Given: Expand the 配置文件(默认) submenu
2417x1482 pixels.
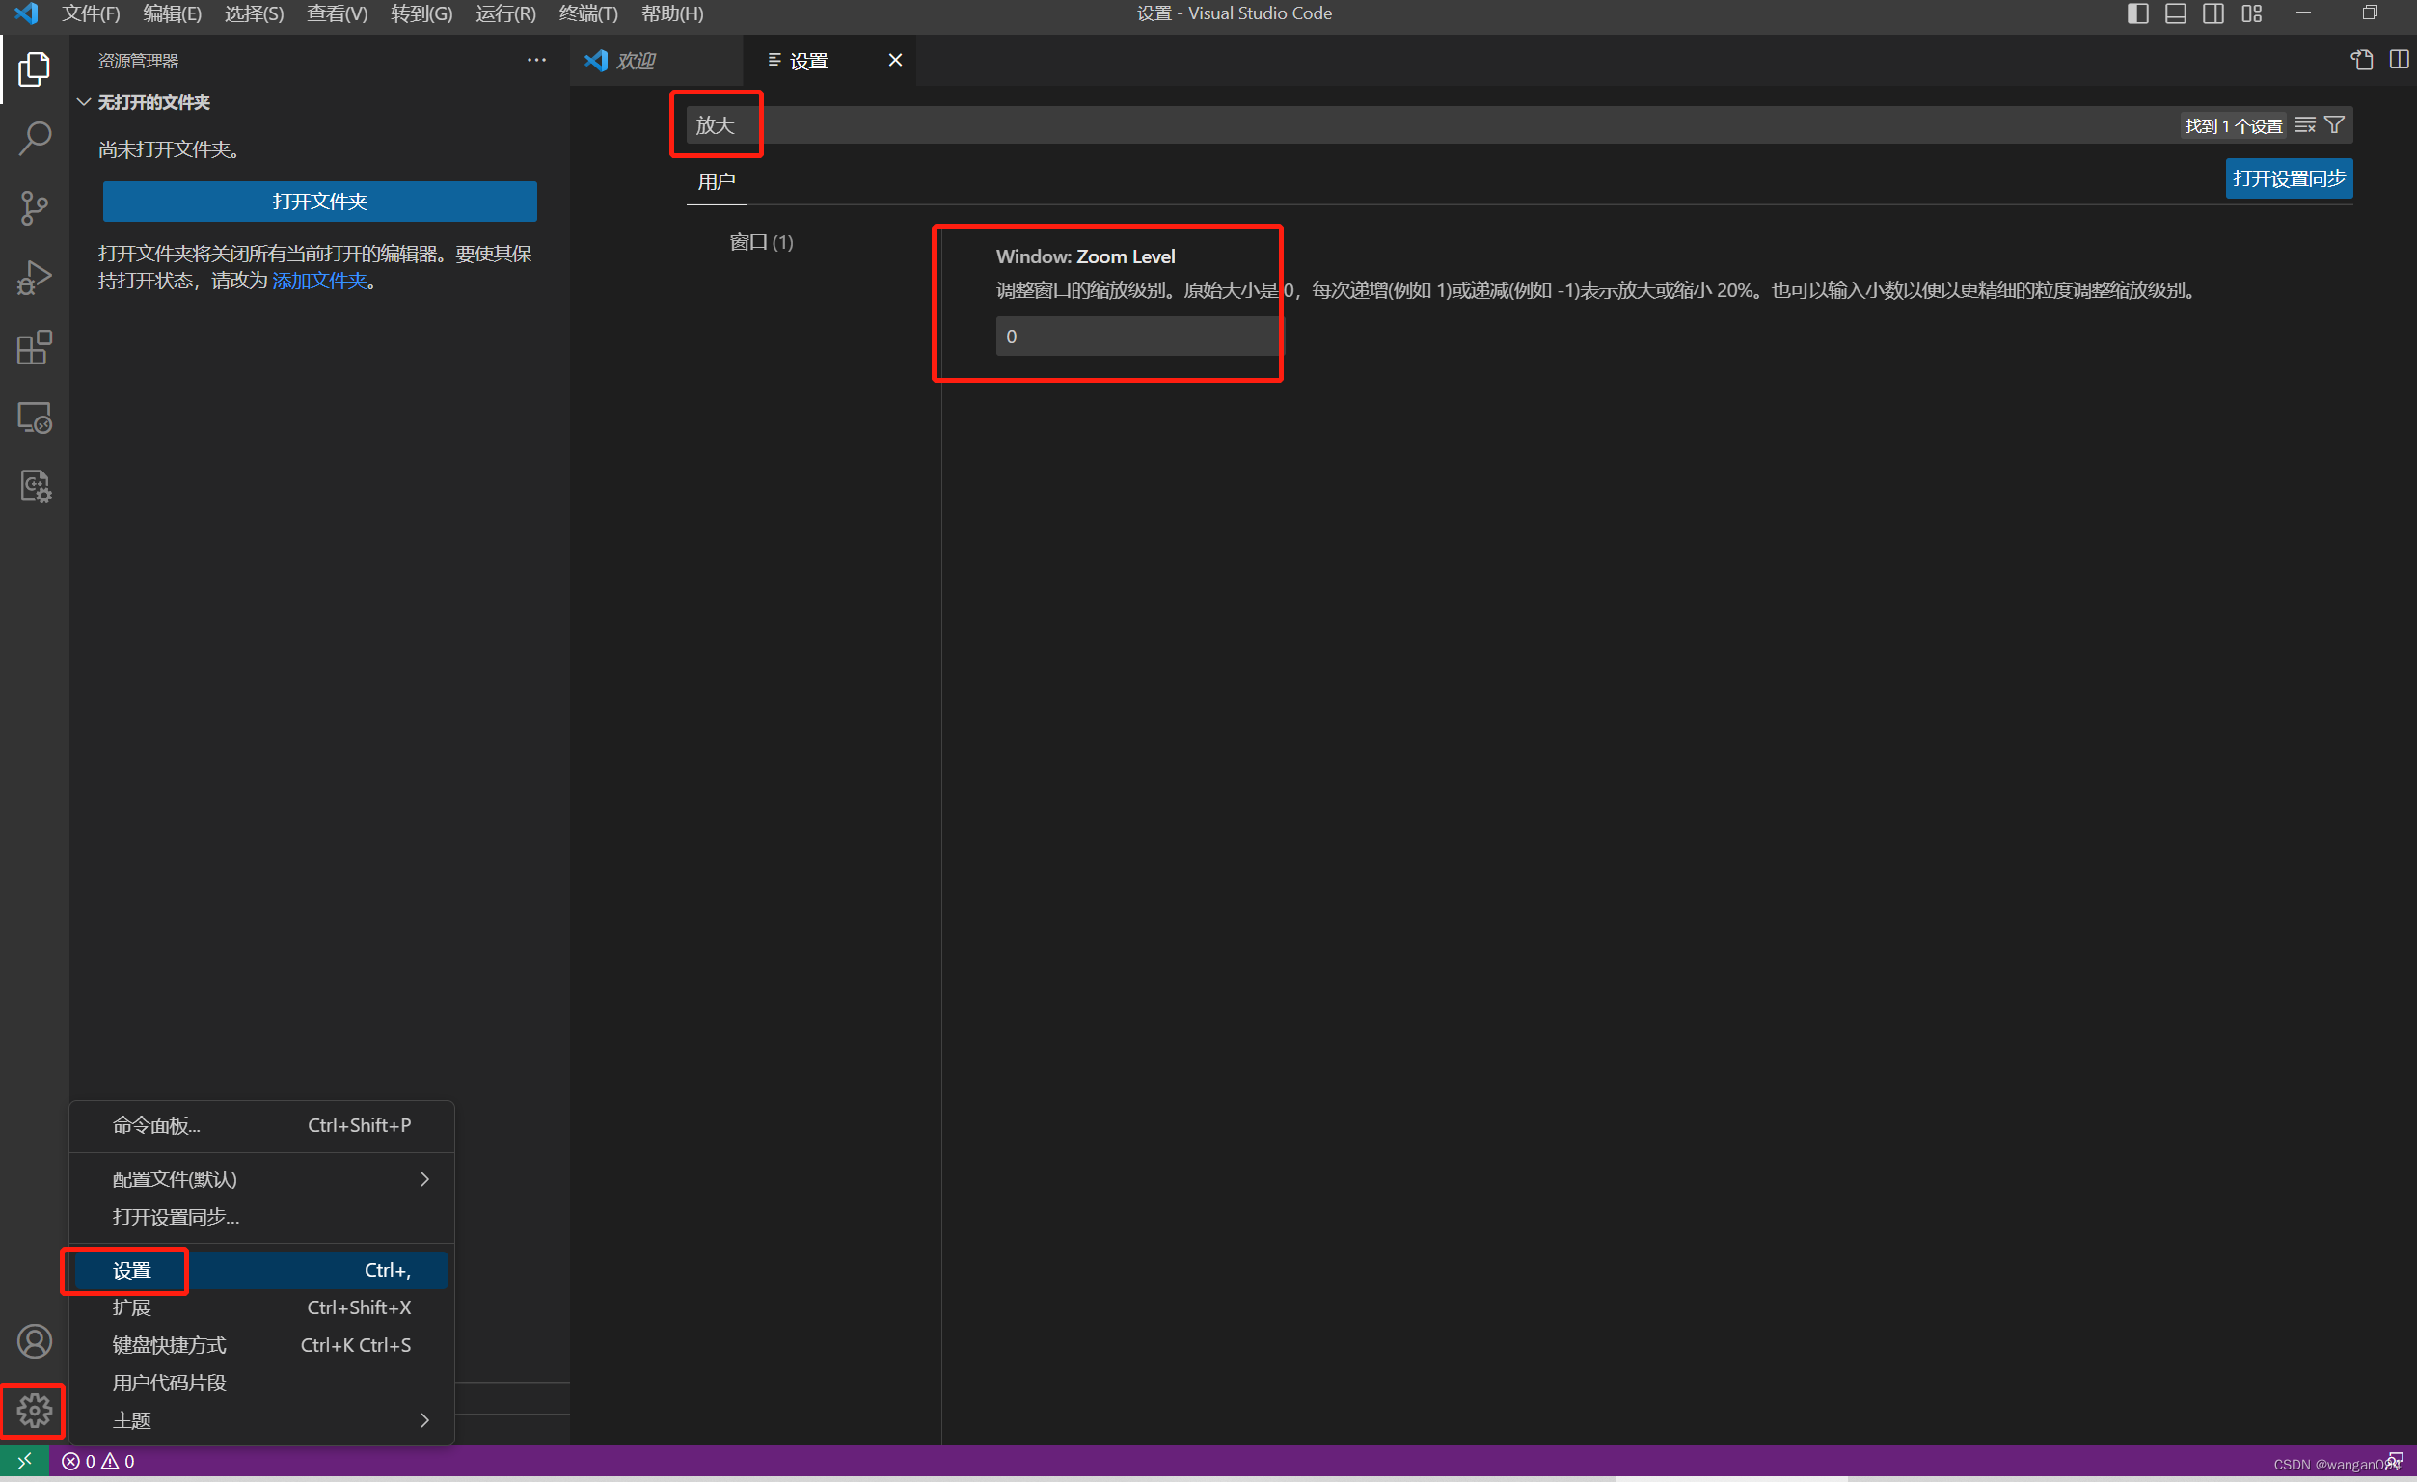Looking at the screenshot, I should coord(262,1179).
